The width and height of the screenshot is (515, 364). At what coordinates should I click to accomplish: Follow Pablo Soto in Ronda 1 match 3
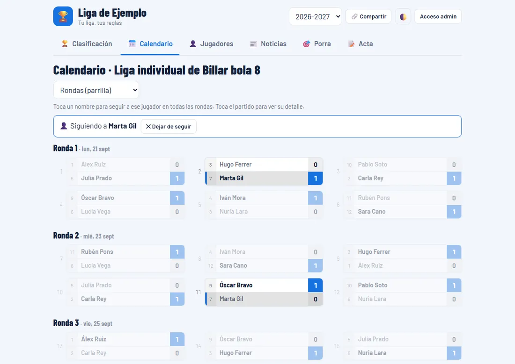(373, 164)
